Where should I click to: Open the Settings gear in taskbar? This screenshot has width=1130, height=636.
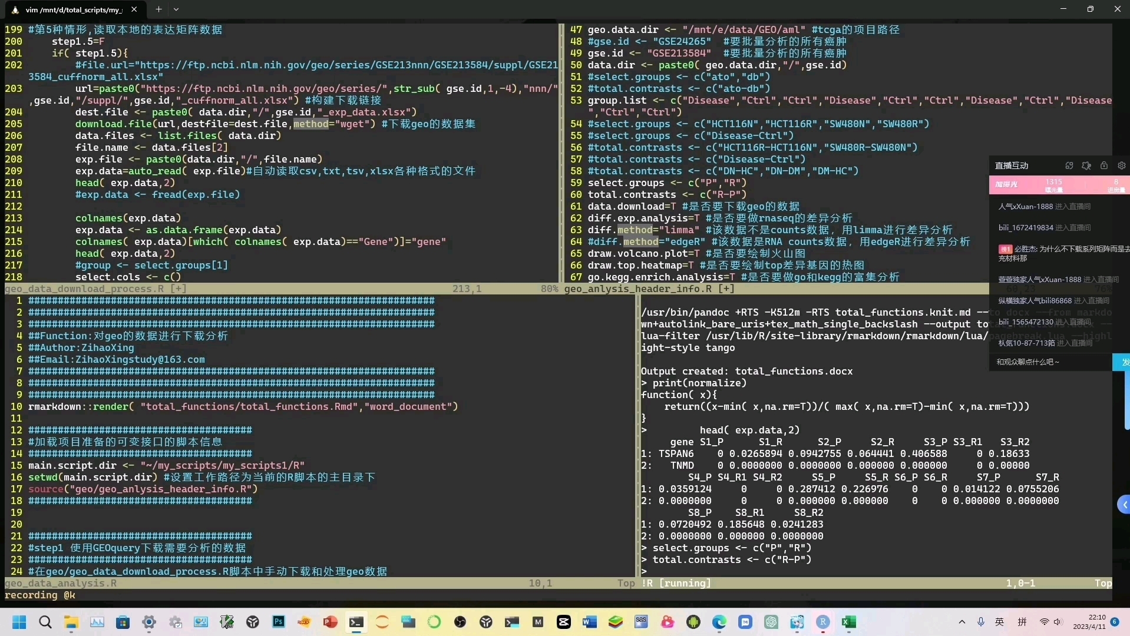[149, 622]
